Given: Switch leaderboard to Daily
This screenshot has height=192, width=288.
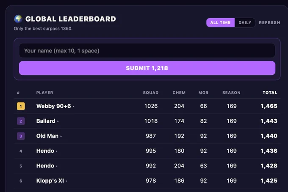Looking at the screenshot, I should click(245, 22).
